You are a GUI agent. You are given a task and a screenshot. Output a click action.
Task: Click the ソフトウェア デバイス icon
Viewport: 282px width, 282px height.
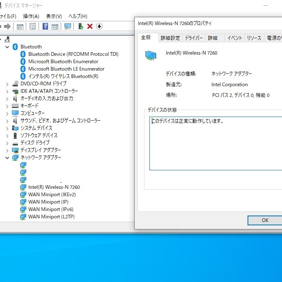(15, 135)
